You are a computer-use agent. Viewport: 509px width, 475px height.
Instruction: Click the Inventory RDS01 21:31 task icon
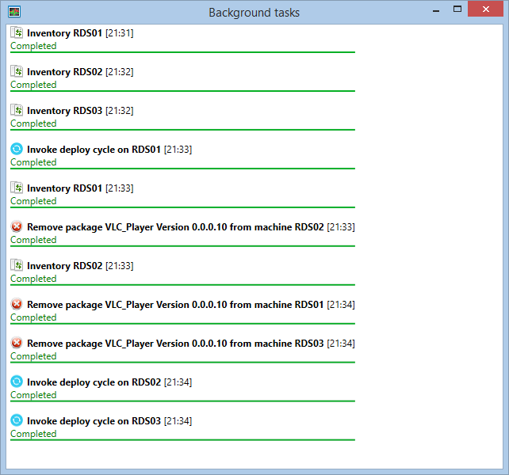point(17,32)
